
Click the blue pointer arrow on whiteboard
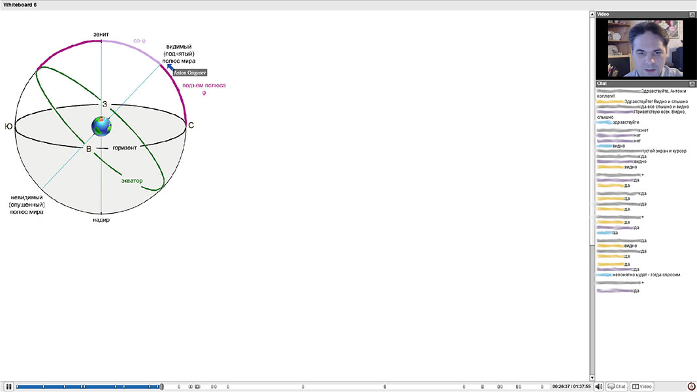[x=169, y=66]
